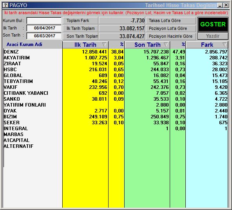Select the DENIZ row
Image resolution: width=232 pixels, height=210 pixels.
116,52
